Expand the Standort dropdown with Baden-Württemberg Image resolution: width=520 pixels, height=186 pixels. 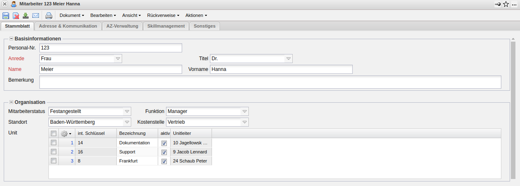[x=127, y=122]
